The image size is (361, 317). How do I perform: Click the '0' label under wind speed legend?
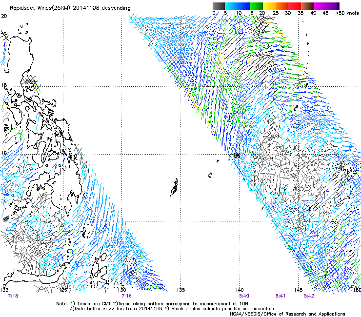pyautogui.click(x=214, y=13)
